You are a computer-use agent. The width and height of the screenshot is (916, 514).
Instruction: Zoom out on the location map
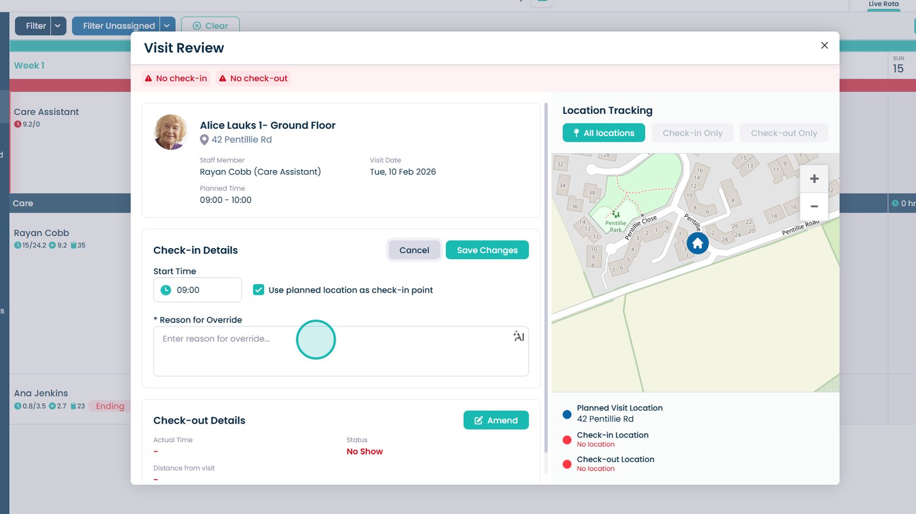pos(814,206)
